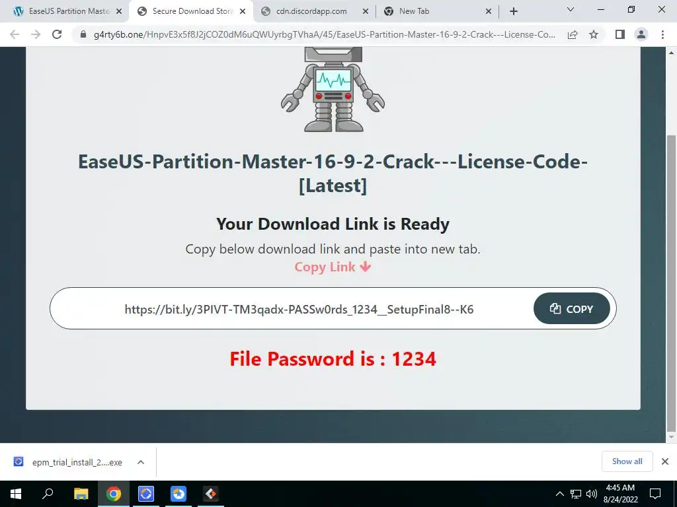Open the blue star app on taskbar
The image size is (677, 507).
pyautogui.click(x=179, y=494)
